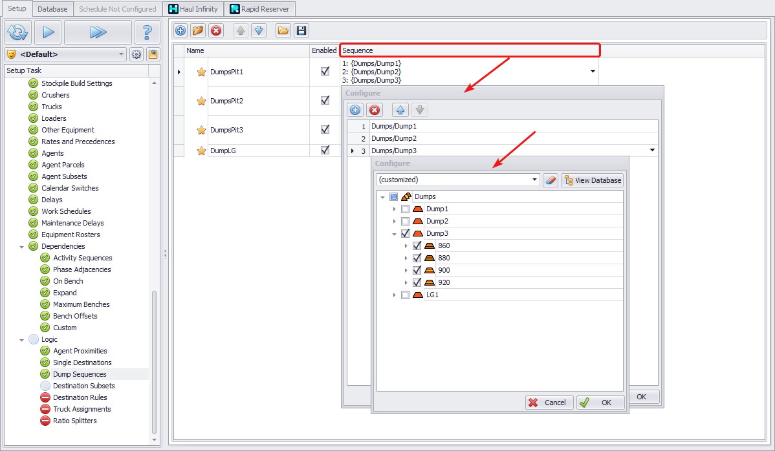Collapse the Dumps root node
775x451 pixels.
coord(382,197)
